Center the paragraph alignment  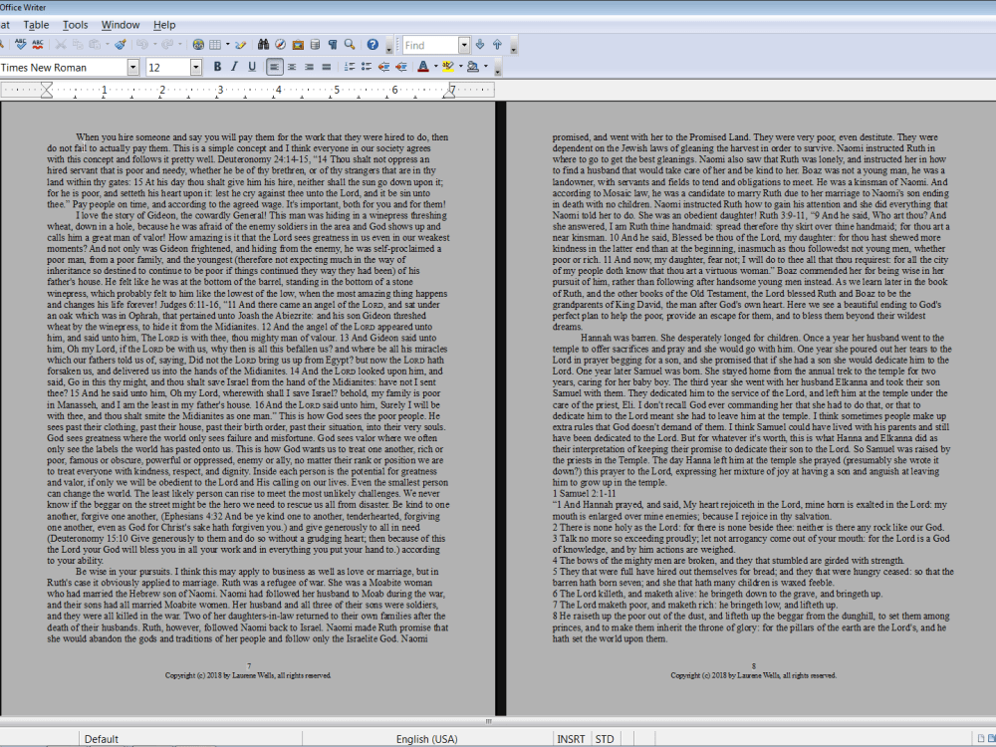pyautogui.click(x=292, y=67)
